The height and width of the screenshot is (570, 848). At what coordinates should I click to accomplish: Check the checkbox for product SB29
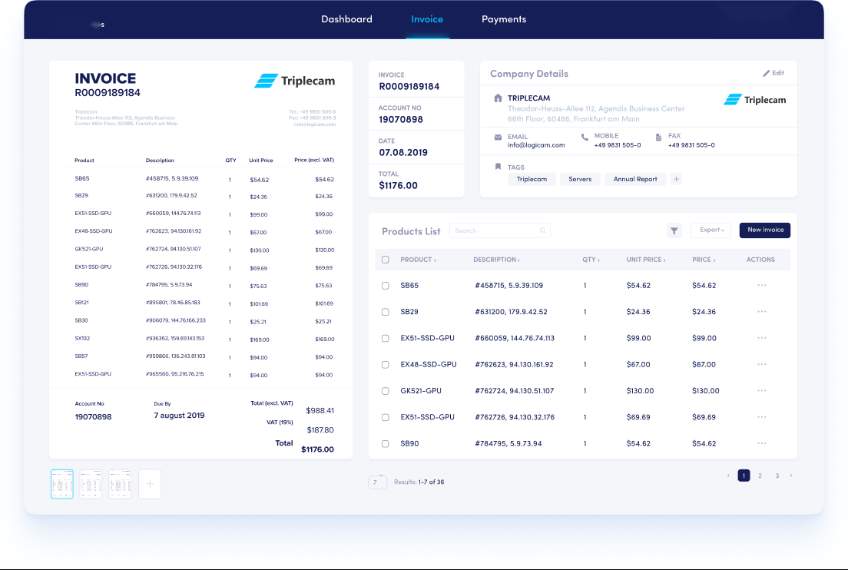[x=386, y=312]
